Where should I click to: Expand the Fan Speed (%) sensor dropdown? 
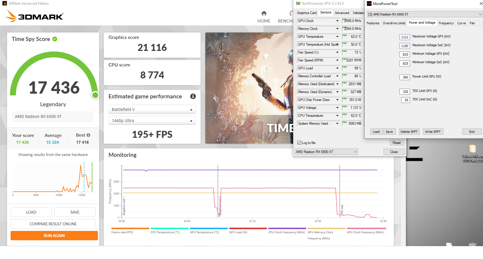pyautogui.click(x=337, y=52)
